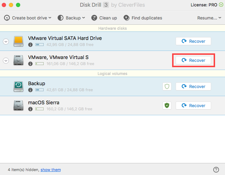
Task: Open the Create boot drive menu
Action: coord(28,18)
